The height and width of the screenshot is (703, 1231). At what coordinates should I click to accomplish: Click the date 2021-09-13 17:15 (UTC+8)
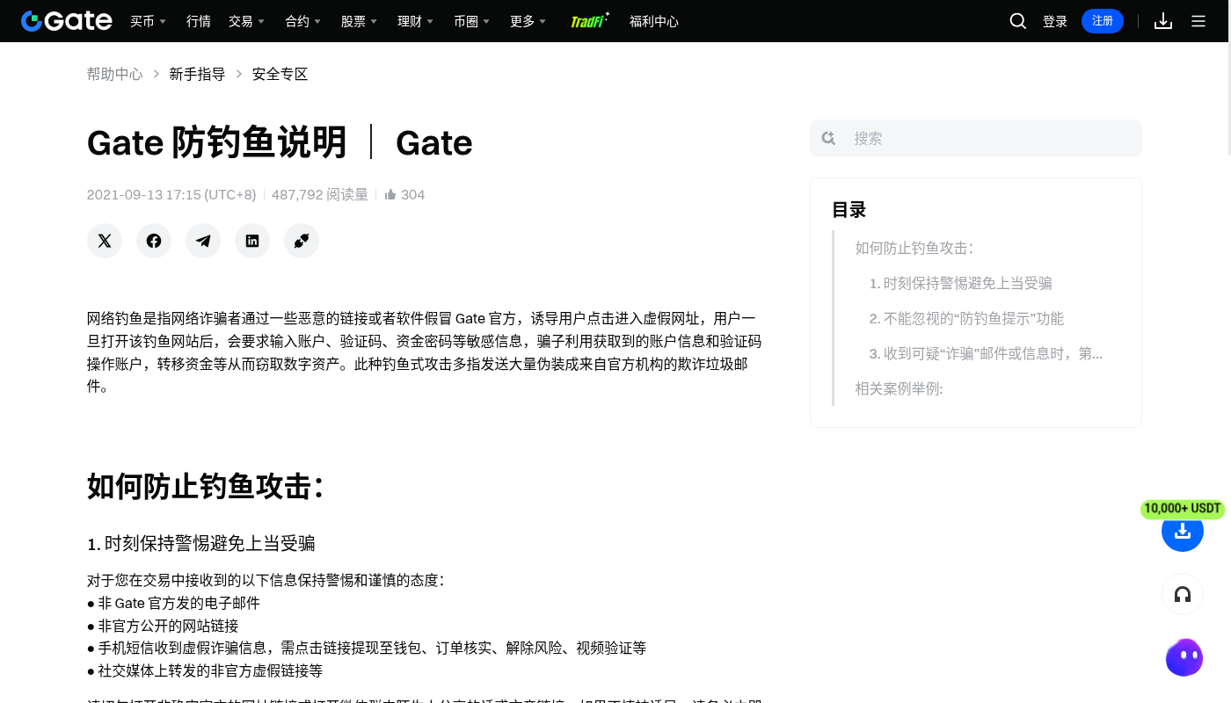171,195
